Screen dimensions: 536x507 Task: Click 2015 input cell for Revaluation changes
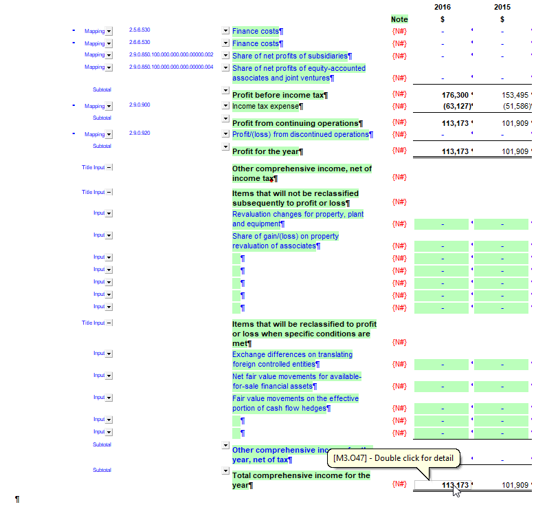coord(501,224)
